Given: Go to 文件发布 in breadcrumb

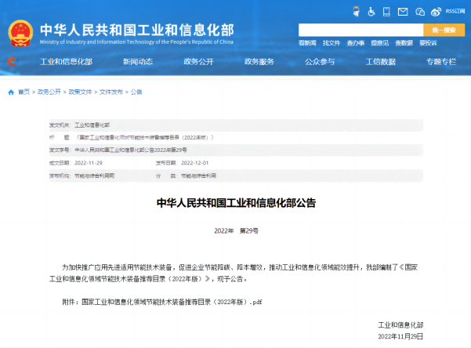Looking at the screenshot, I should (x=111, y=92).
